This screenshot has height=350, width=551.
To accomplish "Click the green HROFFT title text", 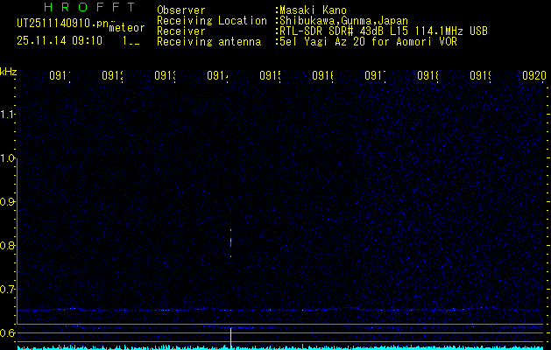I will point(89,7).
